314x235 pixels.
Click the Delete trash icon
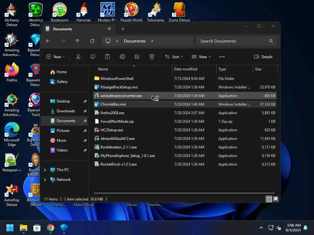pos(151,57)
